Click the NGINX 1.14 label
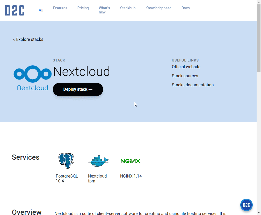 point(131,176)
